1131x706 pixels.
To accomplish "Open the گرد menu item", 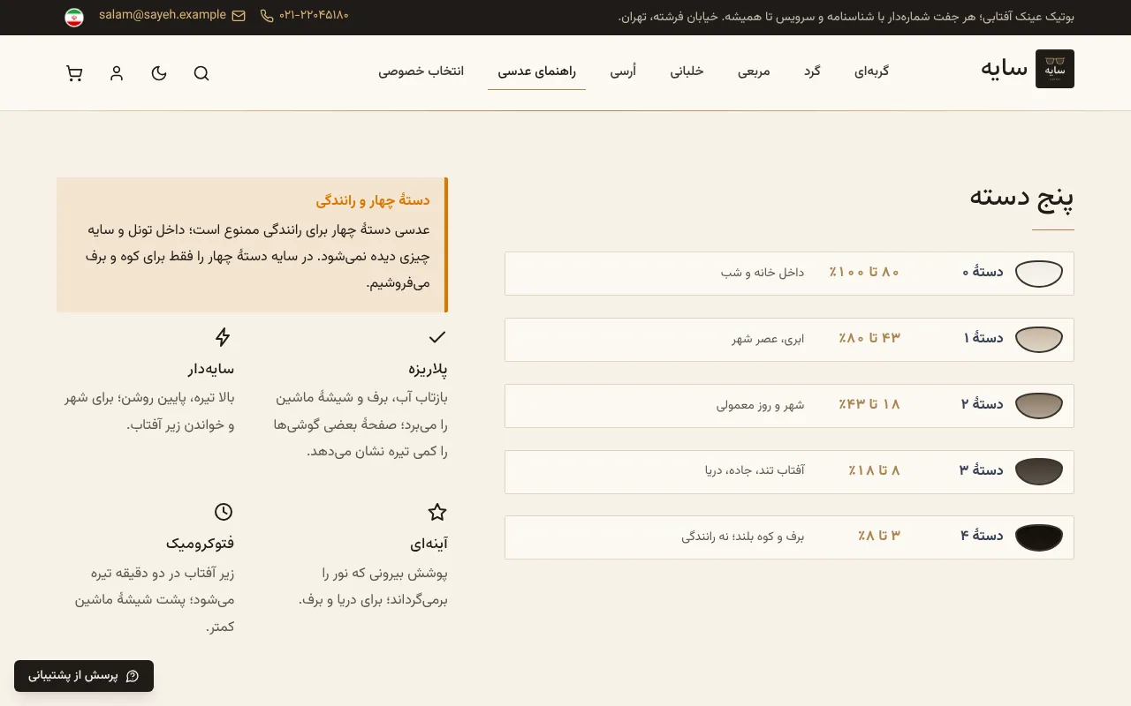I will pyautogui.click(x=812, y=71).
